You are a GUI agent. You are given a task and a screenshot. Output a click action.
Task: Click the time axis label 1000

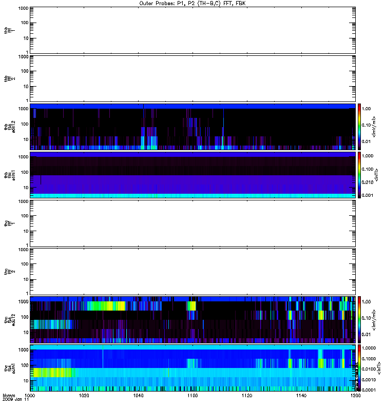[30, 395]
